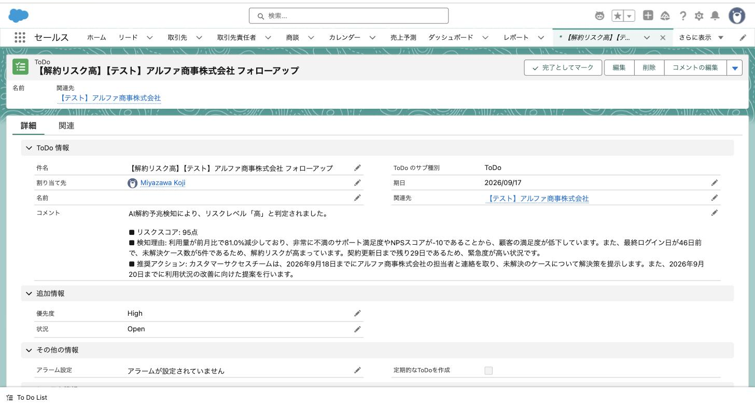Go to the ホーム tab

tap(96, 37)
